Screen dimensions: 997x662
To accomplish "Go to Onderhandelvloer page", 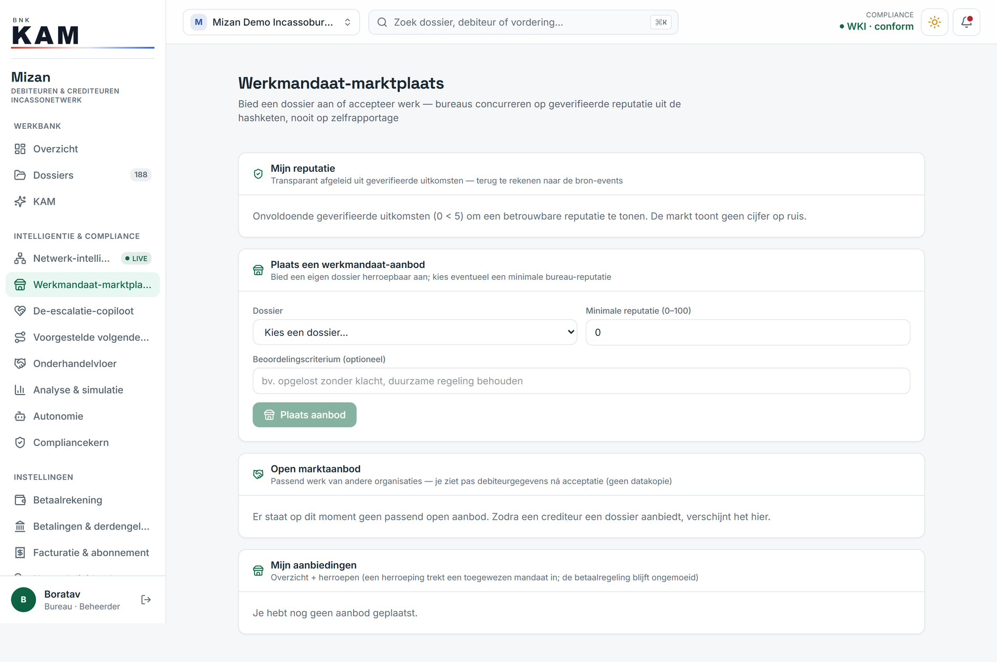I will (x=83, y=363).
